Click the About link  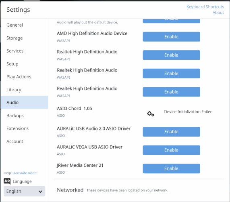click(218, 13)
